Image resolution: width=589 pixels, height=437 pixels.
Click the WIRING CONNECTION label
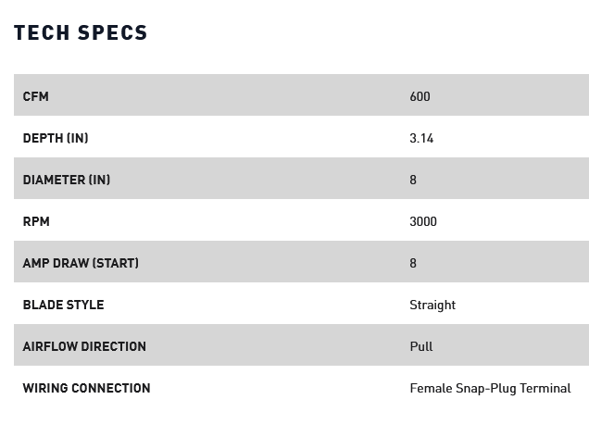(86, 388)
